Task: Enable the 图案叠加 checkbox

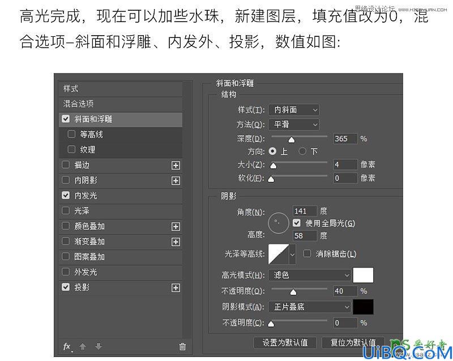Action: pos(66,256)
